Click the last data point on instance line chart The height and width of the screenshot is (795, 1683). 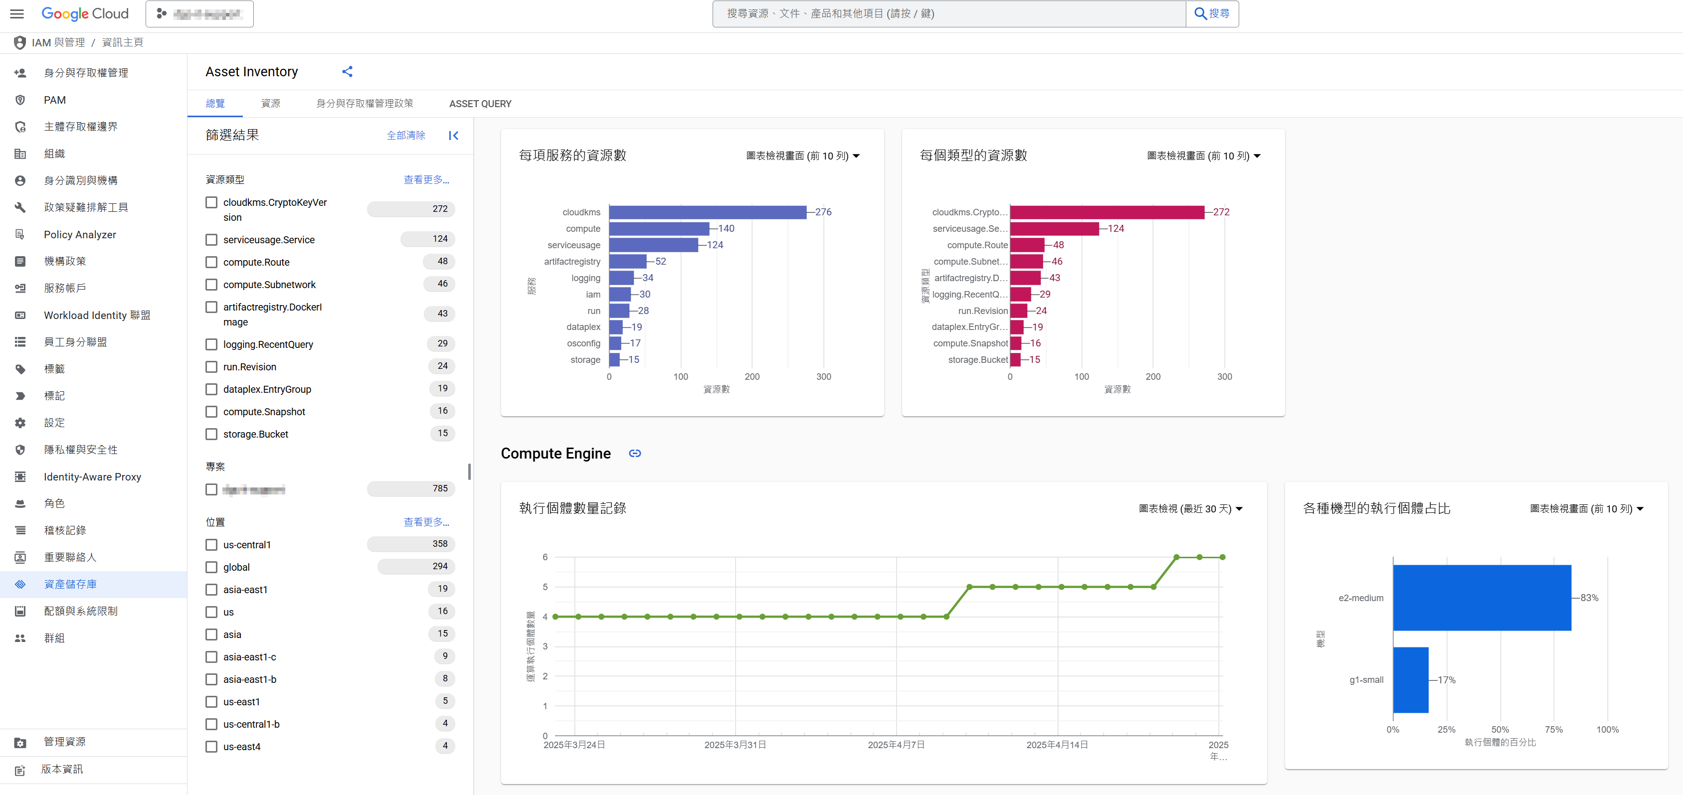(1222, 557)
